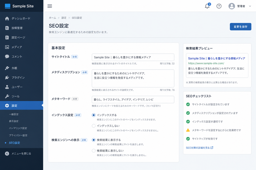Open ダッシュボード in the sidebar
256x170 pixels.
coord(22,19)
